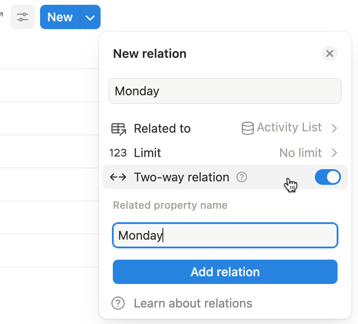Click the Activity List database icon
The image size is (358, 324).
click(248, 128)
